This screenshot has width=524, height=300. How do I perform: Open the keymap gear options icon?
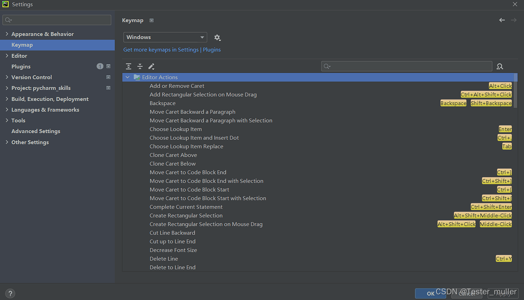[217, 38]
